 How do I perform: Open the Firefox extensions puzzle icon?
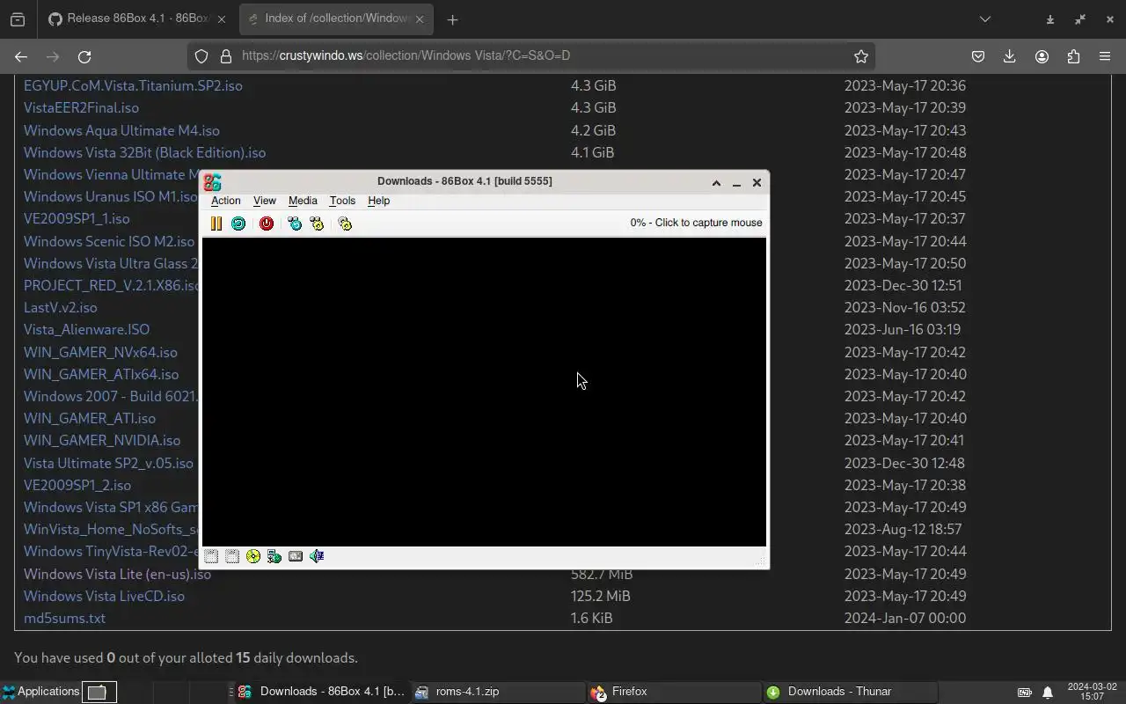(1073, 56)
